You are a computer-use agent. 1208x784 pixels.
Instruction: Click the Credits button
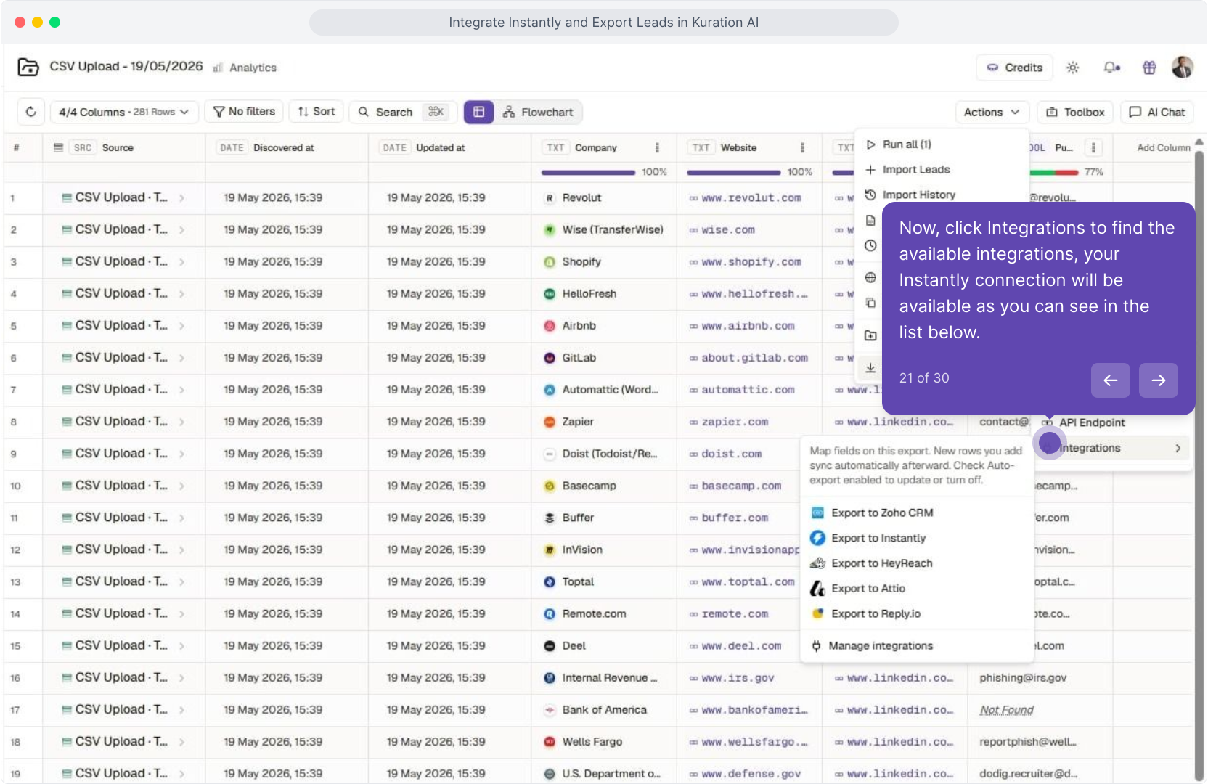[1014, 68]
